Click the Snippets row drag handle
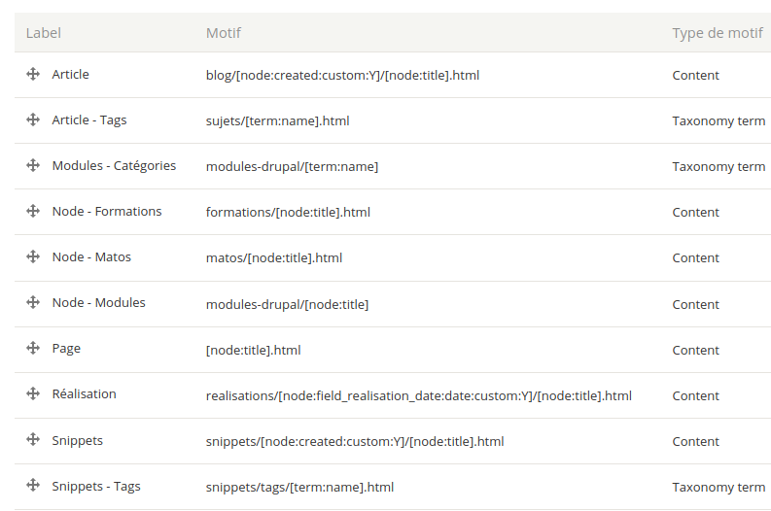771x511 pixels. [33, 440]
